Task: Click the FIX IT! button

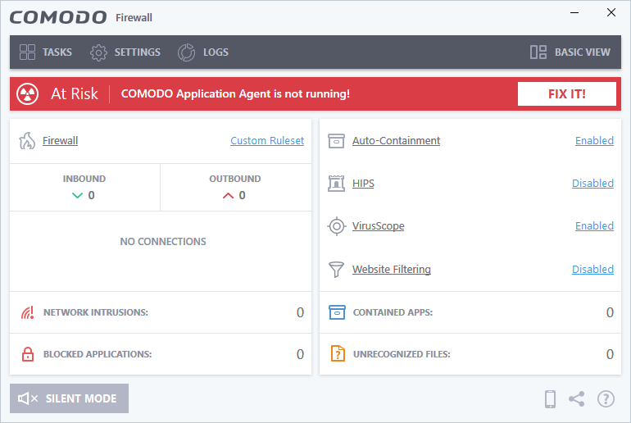Action: pos(566,94)
